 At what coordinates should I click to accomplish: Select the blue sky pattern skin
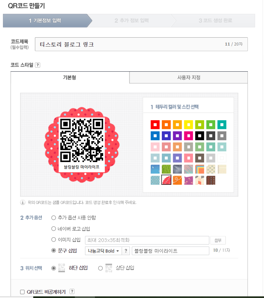(x=155, y=169)
